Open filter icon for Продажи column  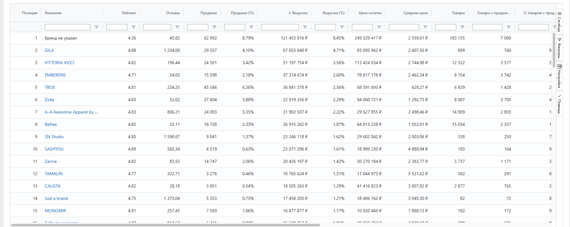click(x=214, y=27)
